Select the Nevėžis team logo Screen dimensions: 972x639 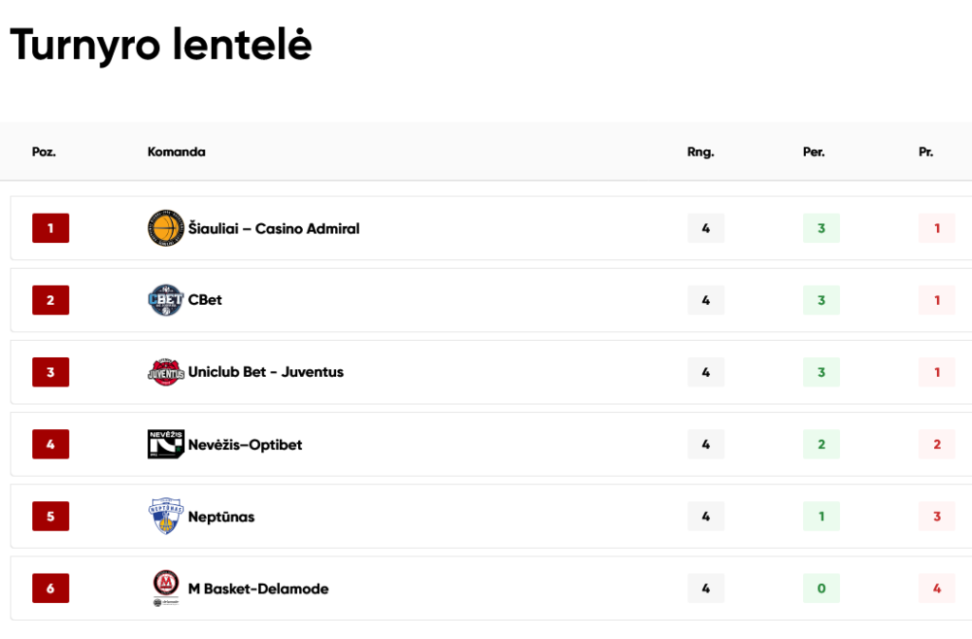[165, 443]
